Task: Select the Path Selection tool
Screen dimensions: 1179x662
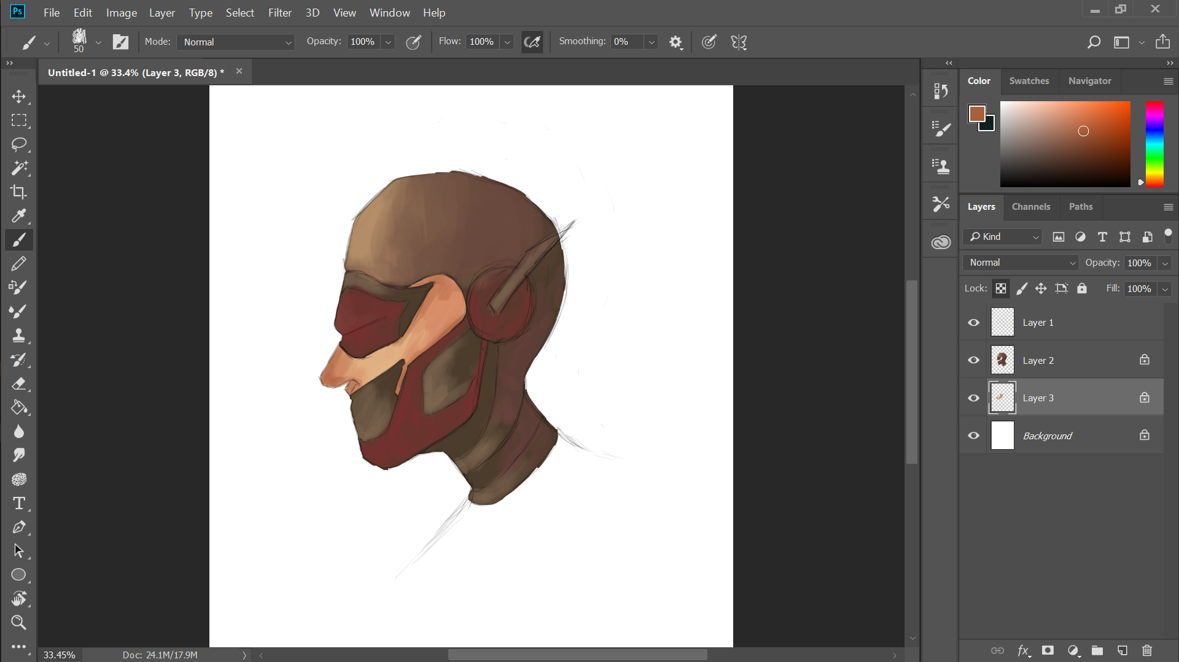Action: pos(19,551)
